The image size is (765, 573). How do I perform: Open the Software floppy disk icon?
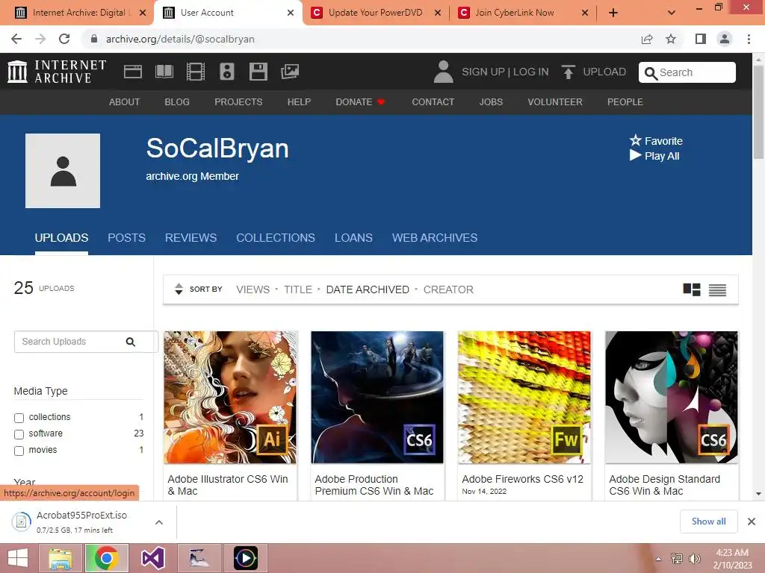258,72
